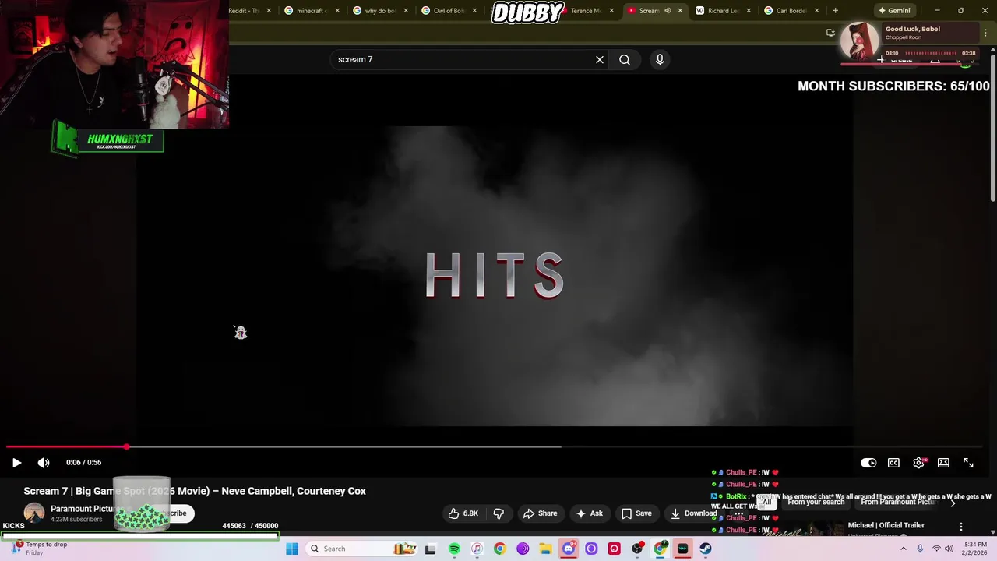Viewport: 997px width, 561px height.
Task: Click the Good Luck, Babe! album art
Action: (x=860, y=41)
